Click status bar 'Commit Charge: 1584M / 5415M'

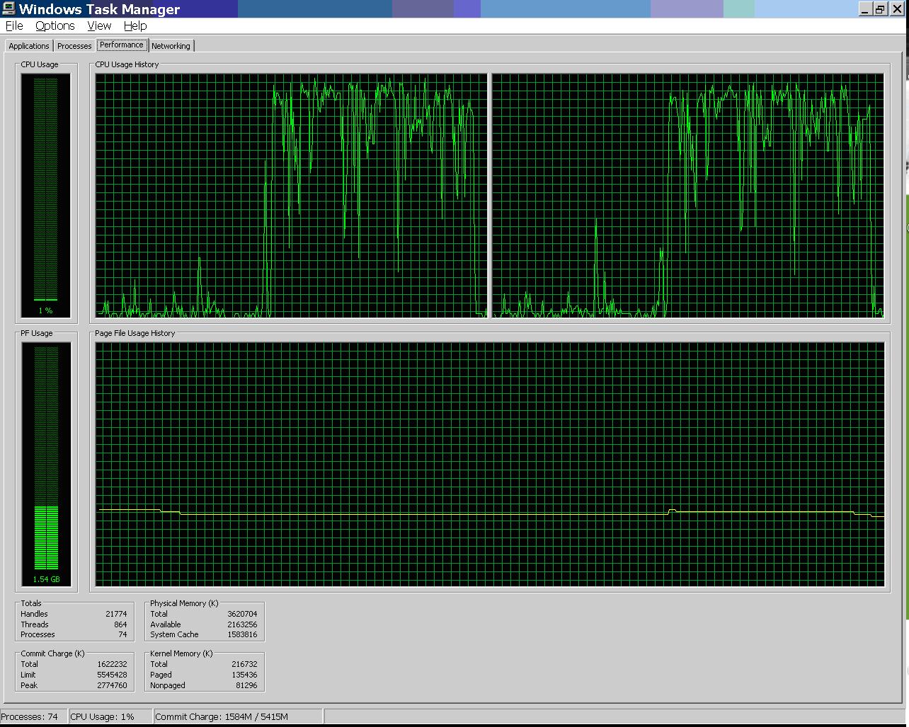238,716
